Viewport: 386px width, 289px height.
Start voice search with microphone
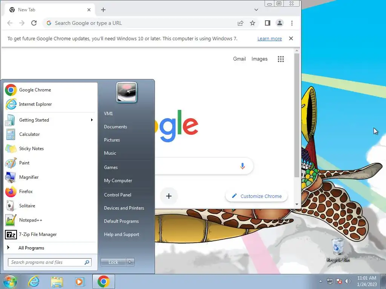click(242, 166)
